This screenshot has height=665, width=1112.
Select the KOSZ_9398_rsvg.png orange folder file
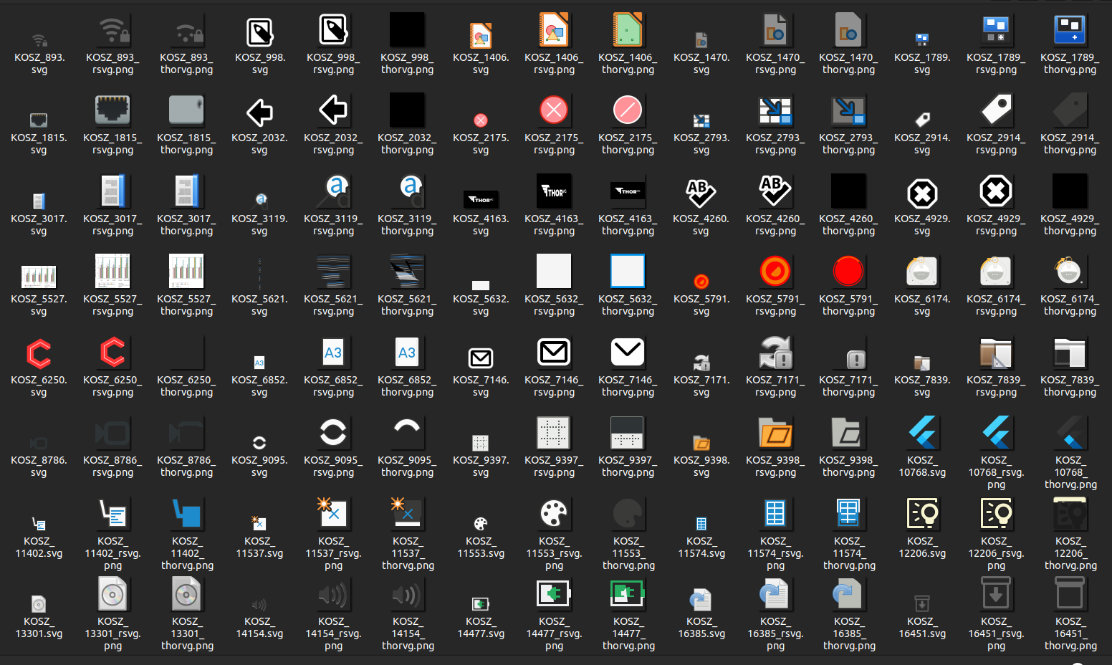(775, 433)
